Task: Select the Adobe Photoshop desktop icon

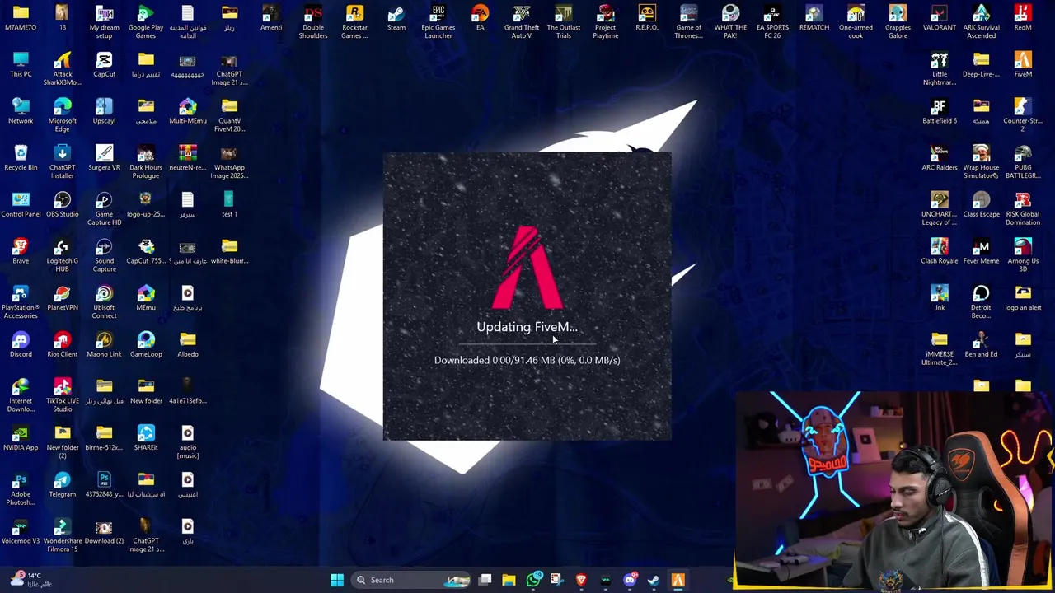Action: point(21,489)
